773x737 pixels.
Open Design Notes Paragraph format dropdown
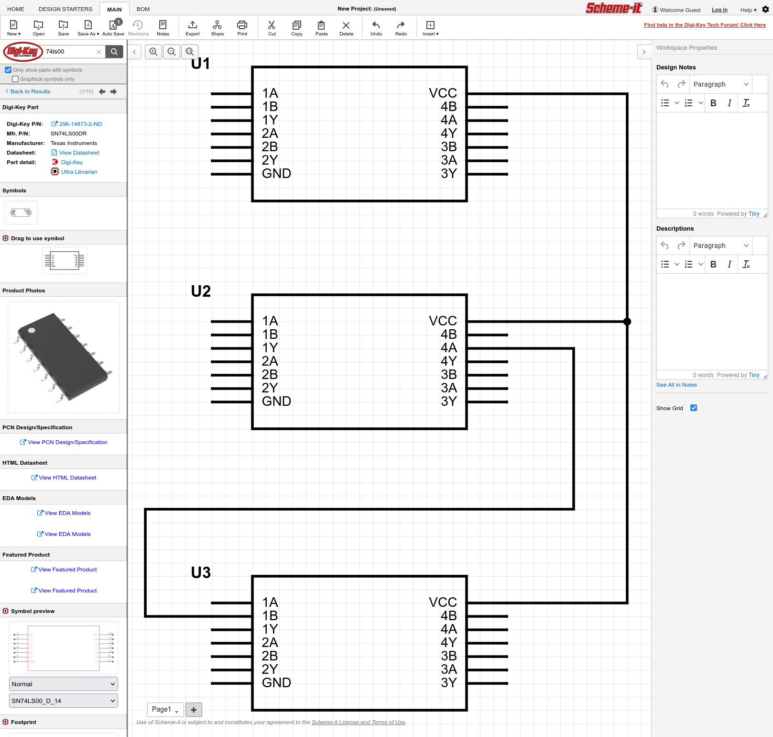pyautogui.click(x=721, y=84)
